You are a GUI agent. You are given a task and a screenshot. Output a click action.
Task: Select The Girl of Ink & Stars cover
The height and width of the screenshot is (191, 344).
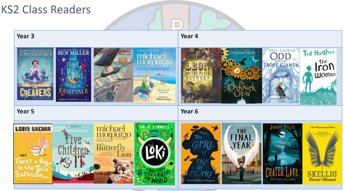(201, 153)
